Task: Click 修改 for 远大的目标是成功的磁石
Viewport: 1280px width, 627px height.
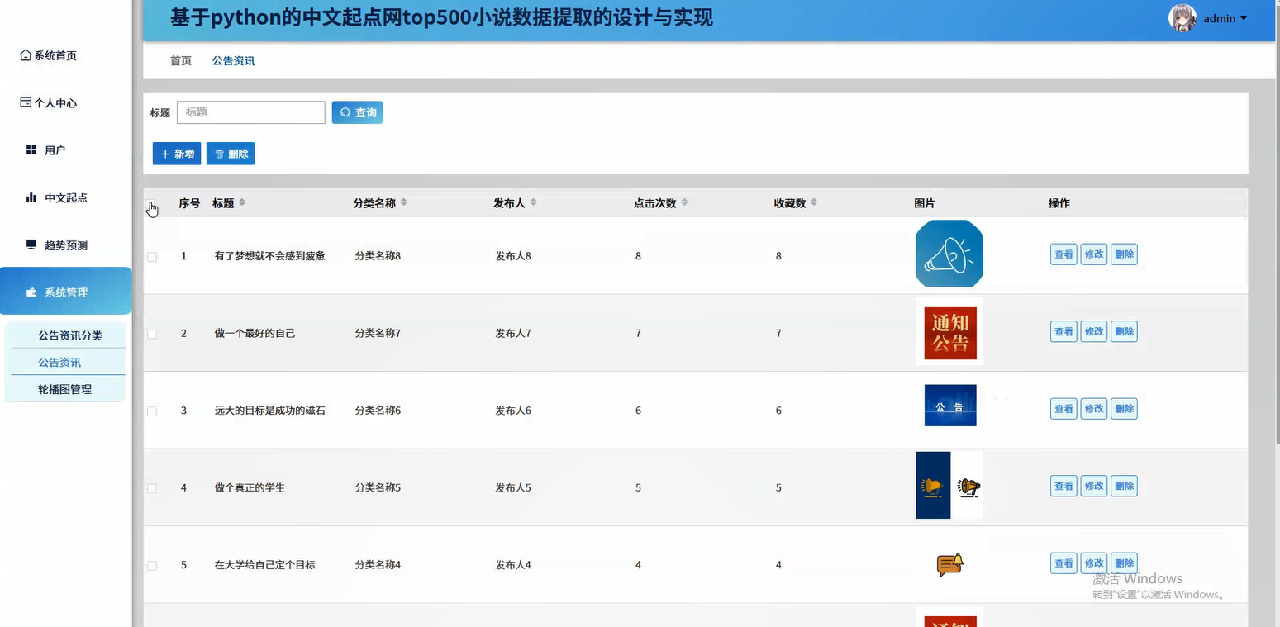Action: tap(1094, 409)
